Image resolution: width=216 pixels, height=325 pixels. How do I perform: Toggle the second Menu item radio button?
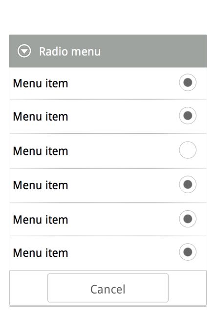[x=188, y=116]
